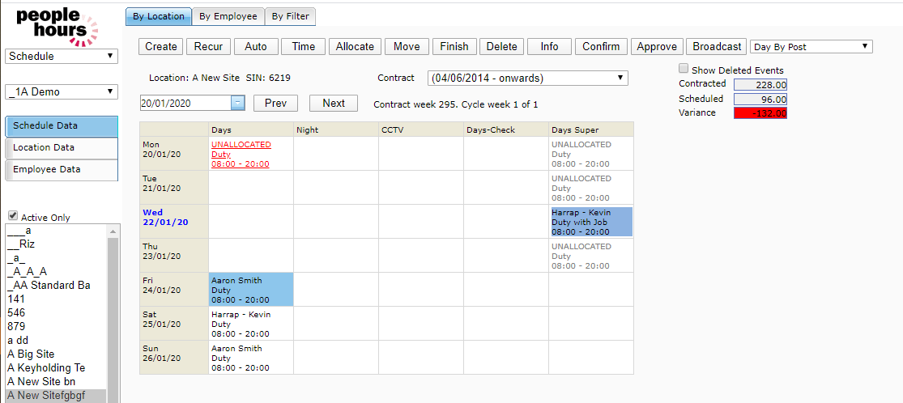Enable Show Deleted Events checkbox
This screenshot has height=403, width=903.
click(684, 70)
